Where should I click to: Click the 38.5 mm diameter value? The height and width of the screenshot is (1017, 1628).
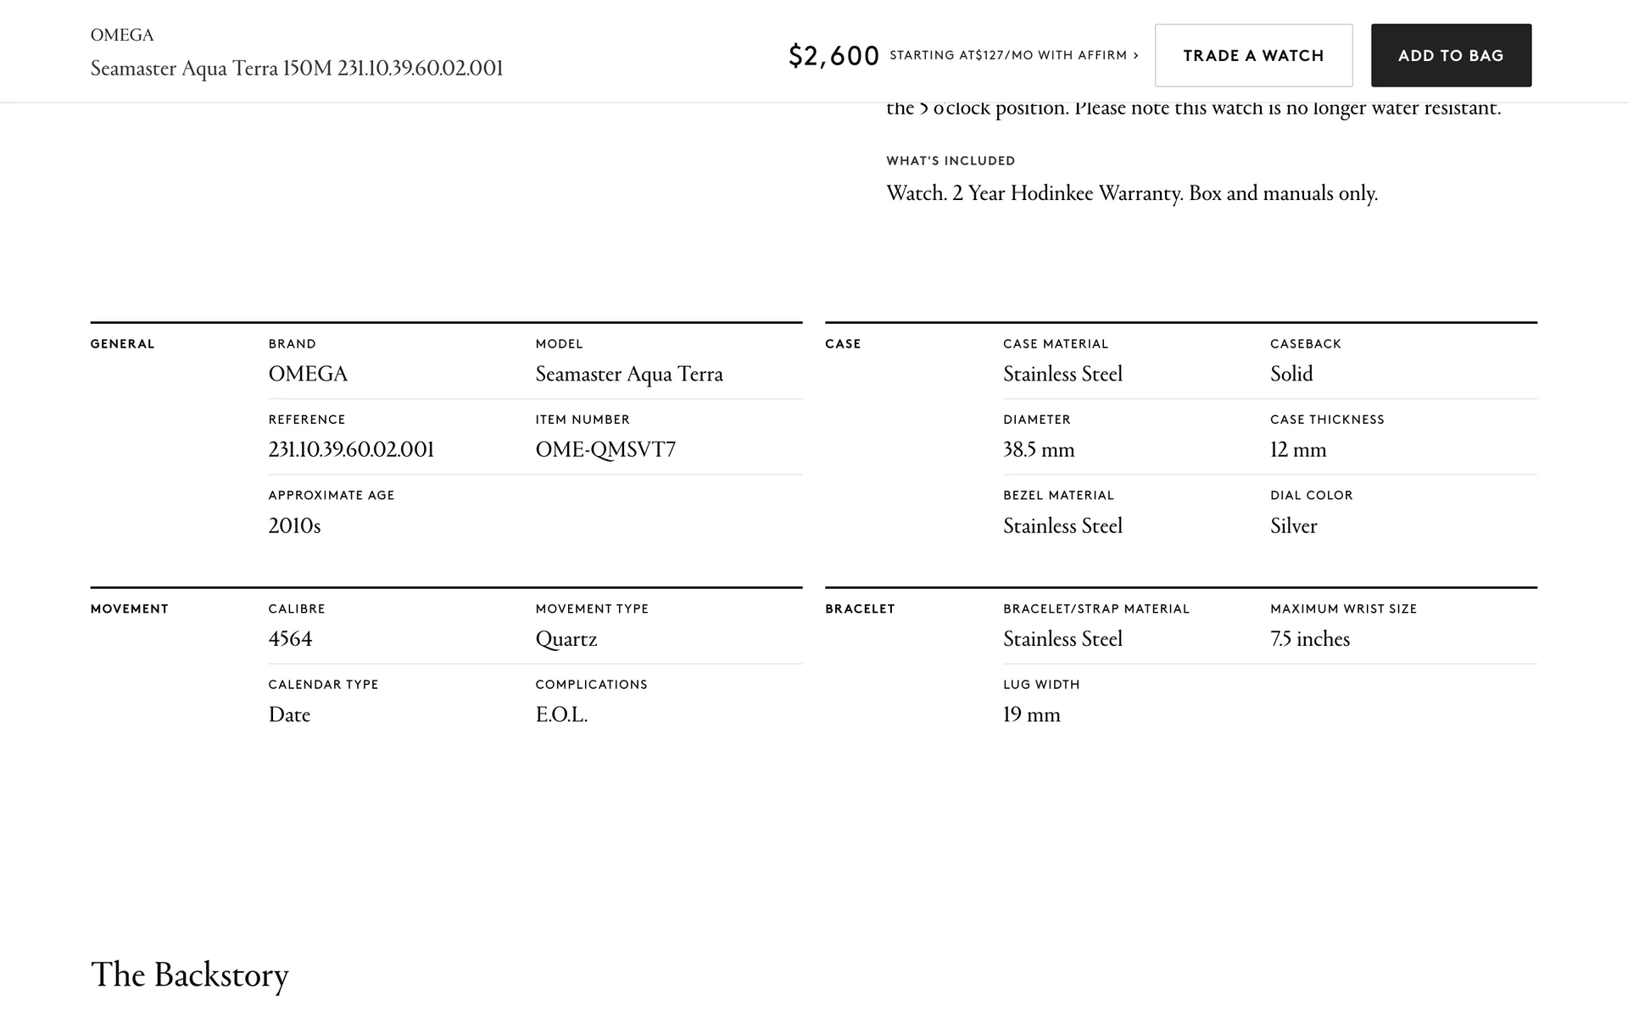pyautogui.click(x=1039, y=450)
